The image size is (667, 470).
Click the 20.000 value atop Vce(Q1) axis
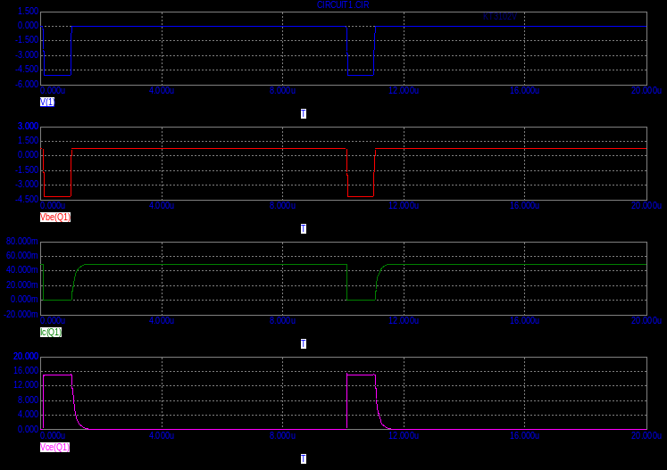tap(26, 356)
